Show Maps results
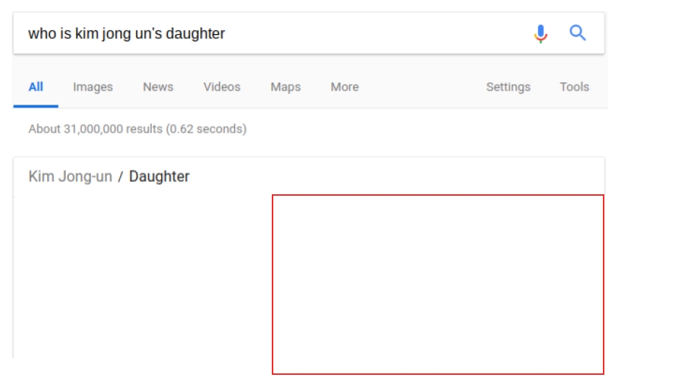The image size is (694, 390). pyautogui.click(x=286, y=87)
